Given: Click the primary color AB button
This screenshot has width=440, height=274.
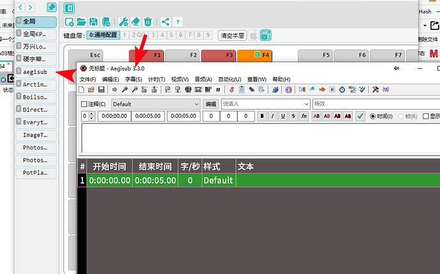Looking at the screenshot, I should [316, 116].
